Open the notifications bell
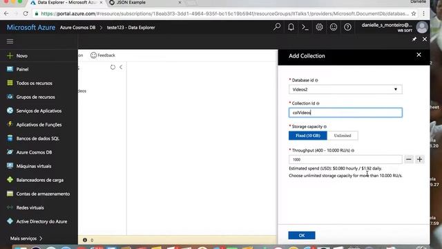Viewport: 442px width, 249px height. pos(291,27)
